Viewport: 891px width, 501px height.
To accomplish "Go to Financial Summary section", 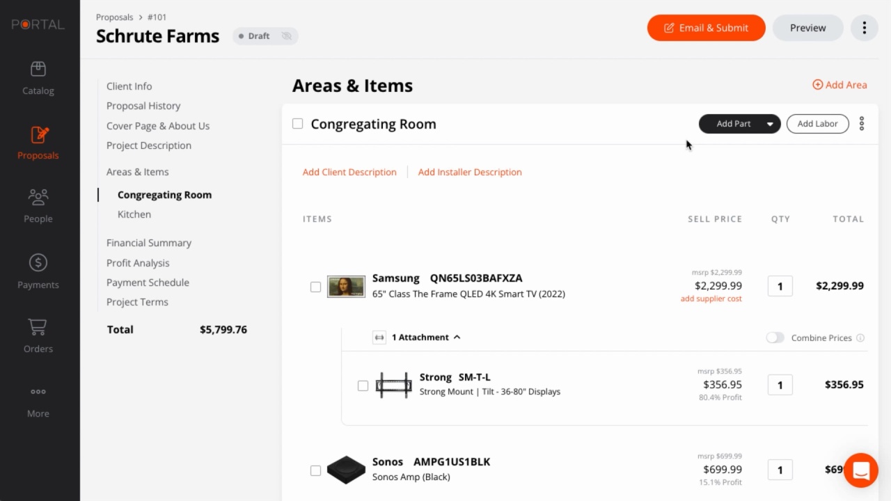I will point(149,243).
